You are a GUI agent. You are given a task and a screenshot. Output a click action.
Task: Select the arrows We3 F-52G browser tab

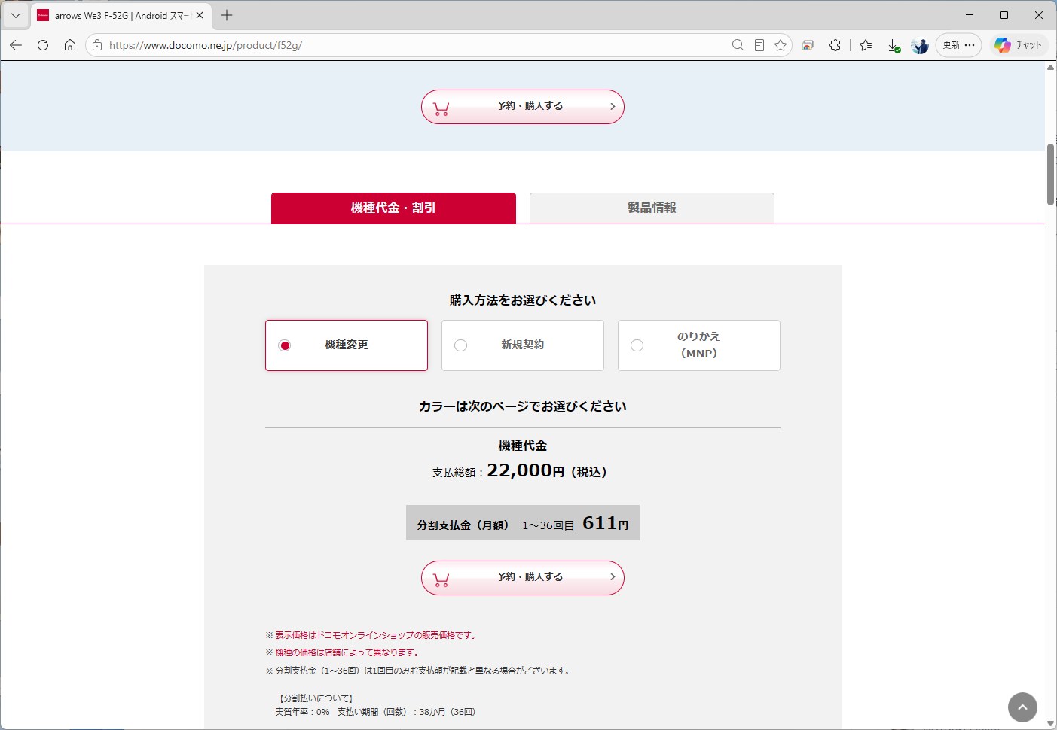[x=121, y=15]
